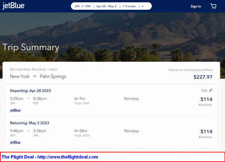Click the Flight 2050 label

click(x=82, y=136)
